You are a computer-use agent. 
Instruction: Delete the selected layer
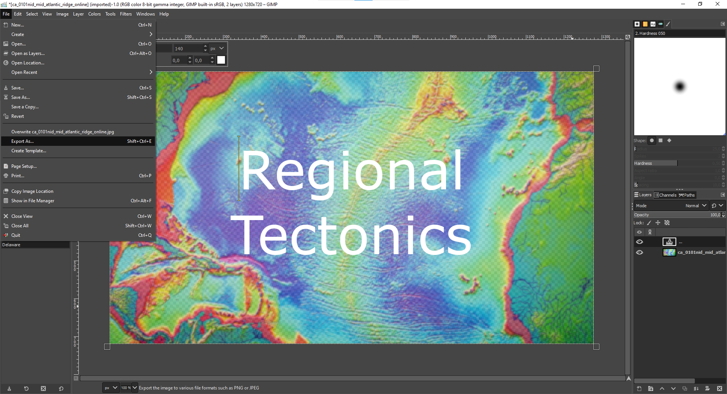[x=719, y=389]
